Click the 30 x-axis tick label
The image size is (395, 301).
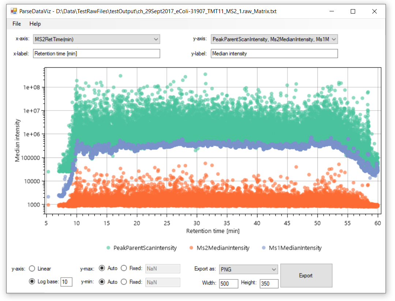click(197, 223)
